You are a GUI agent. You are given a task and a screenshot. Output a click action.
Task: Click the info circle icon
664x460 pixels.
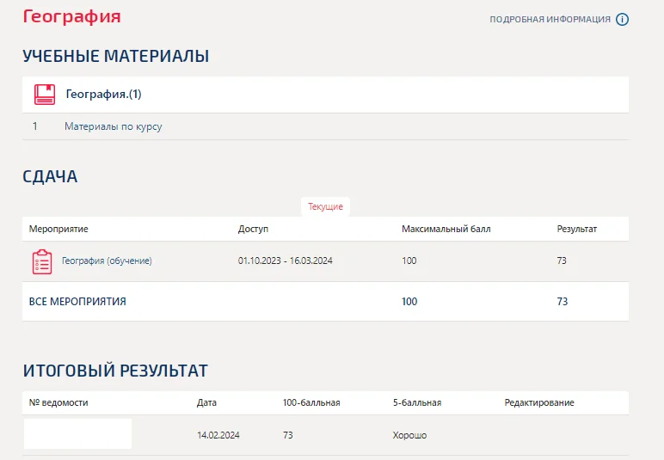tap(622, 20)
